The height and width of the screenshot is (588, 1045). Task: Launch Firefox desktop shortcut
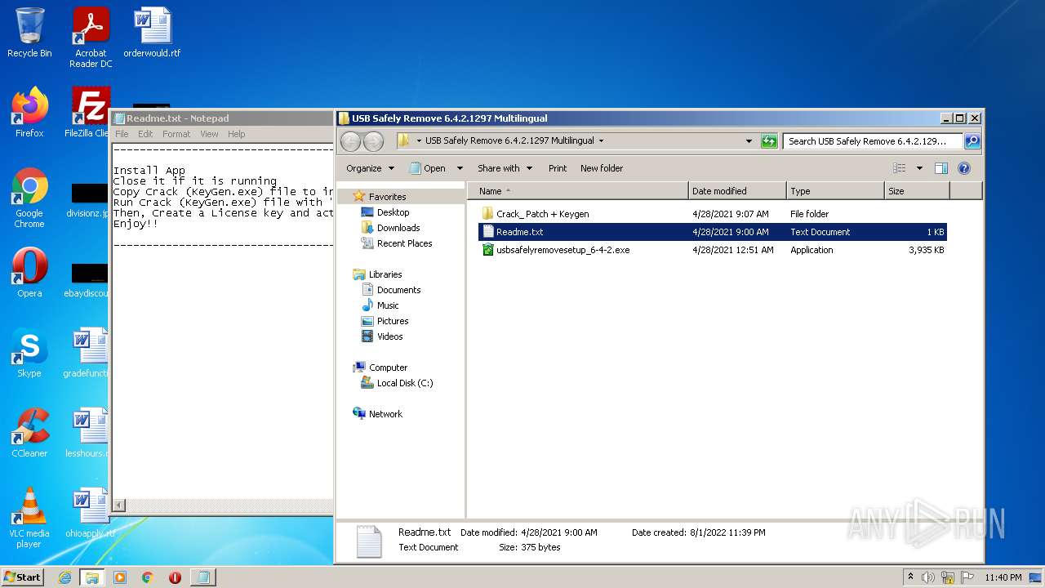[29, 112]
